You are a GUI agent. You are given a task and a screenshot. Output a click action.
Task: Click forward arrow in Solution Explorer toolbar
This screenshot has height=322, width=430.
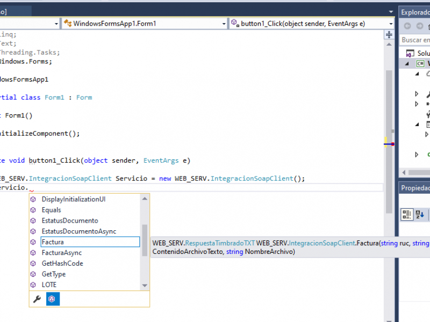(x=420, y=26)
